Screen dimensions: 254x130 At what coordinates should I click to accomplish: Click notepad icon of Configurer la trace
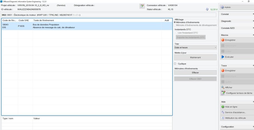[x=223, y=93]
